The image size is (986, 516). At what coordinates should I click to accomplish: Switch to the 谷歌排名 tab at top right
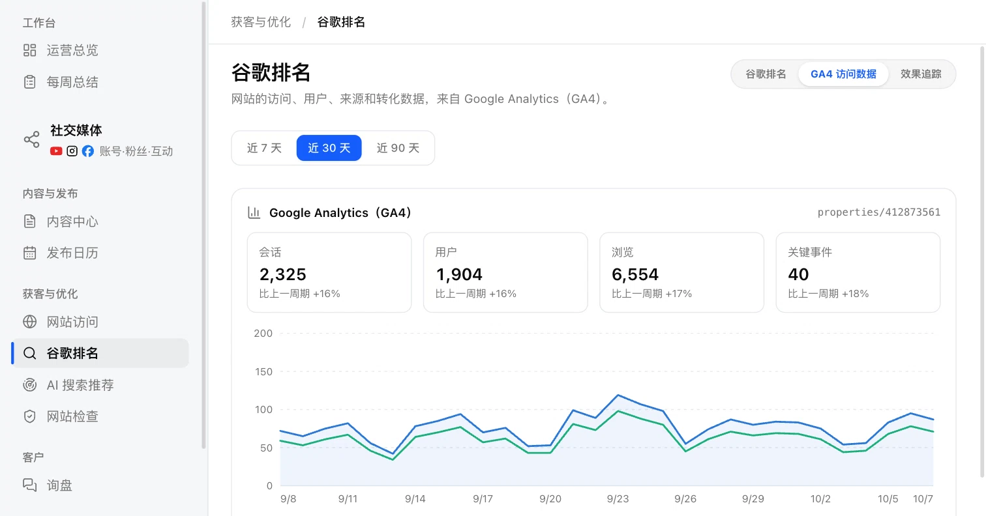click(766, 74)
